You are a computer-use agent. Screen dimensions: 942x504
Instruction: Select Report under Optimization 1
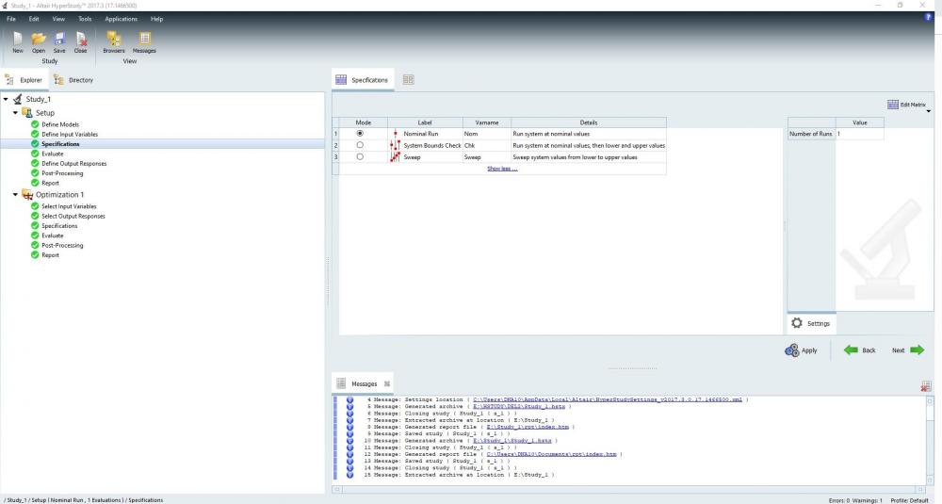(x=51, y=254)
